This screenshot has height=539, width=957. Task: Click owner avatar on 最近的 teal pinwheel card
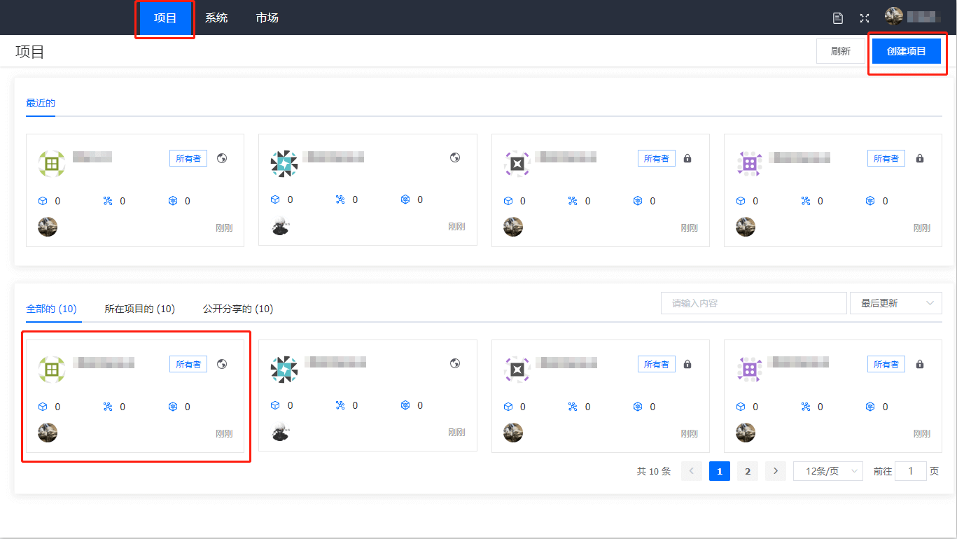(280, 225)
